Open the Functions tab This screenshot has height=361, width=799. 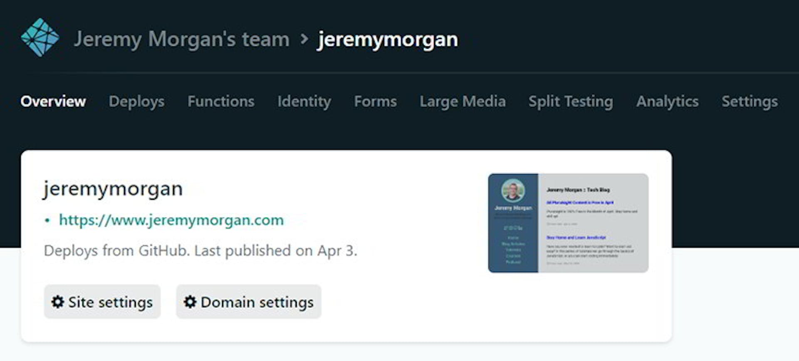point(221,101)
